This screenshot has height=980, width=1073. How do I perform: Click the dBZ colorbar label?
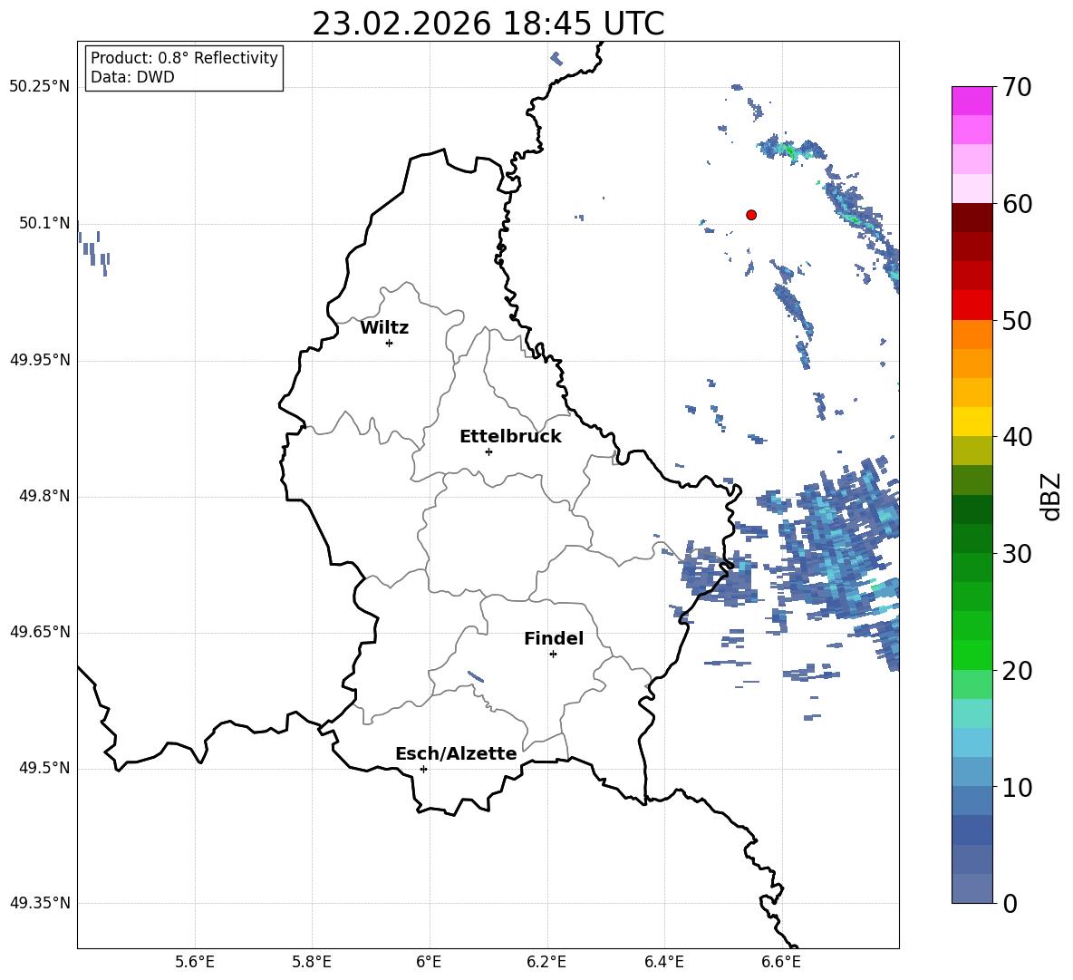[x=1052, y=496]
